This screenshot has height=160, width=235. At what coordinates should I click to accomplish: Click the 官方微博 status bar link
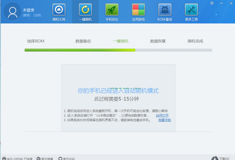pos(45,158)
